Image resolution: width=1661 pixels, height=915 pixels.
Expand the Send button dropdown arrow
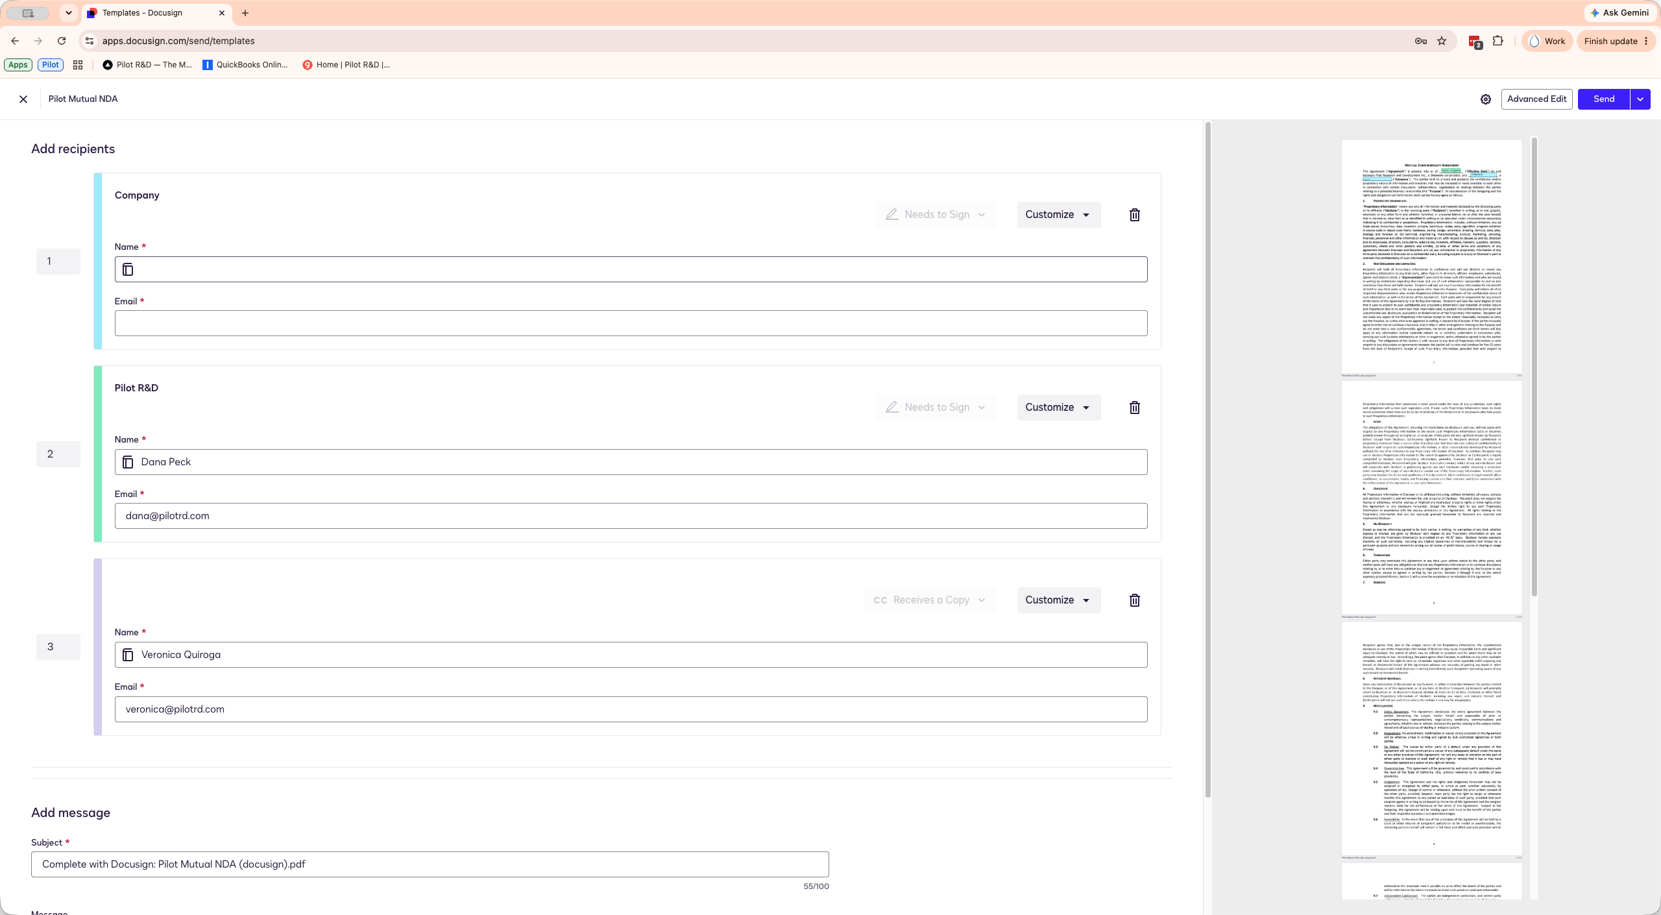tap(1640, 99)
